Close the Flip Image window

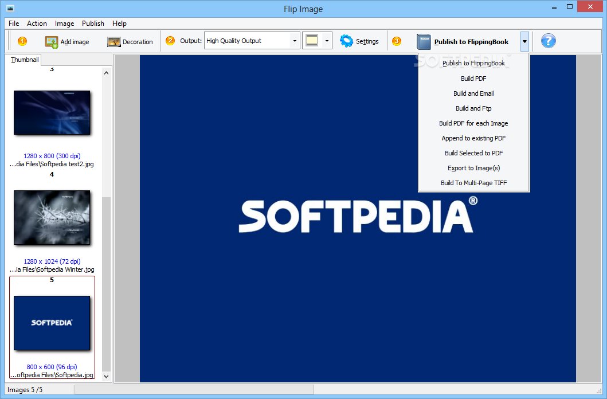click(590, 6)
